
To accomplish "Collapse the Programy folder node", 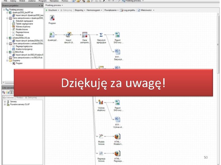I will (7, 61).
